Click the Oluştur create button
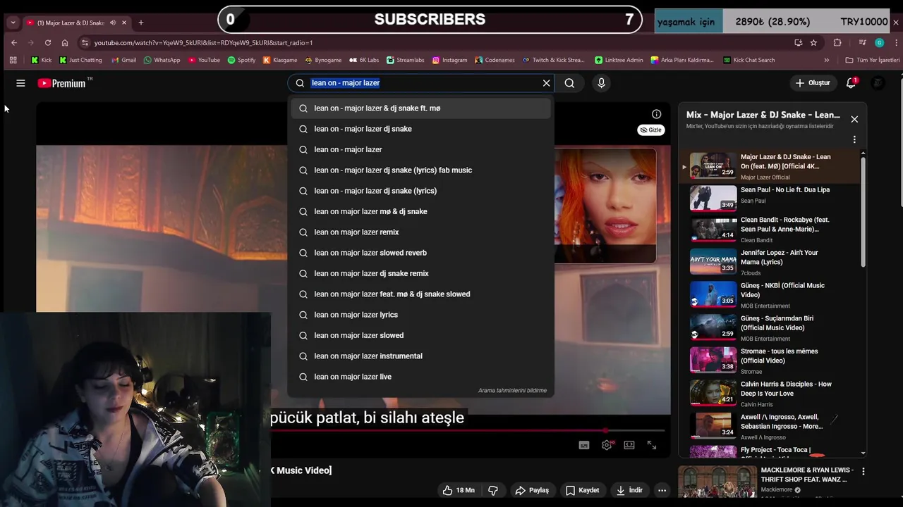The image size is (903, 507). (813, 83)
